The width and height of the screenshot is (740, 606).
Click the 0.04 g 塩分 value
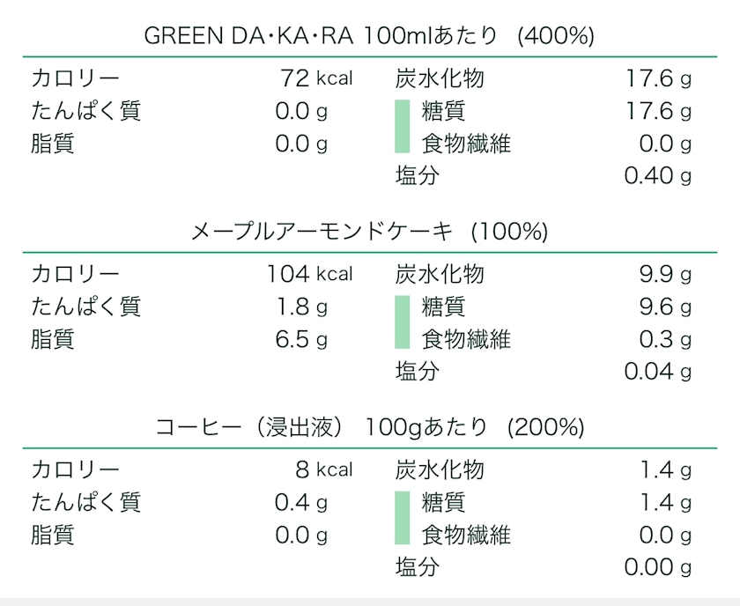(657, 371)
